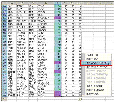Choose 連続データ (乗算)(G) menu entry
Image resolution: width=115 pixels, height=102 pixels.
click(95, 90)
